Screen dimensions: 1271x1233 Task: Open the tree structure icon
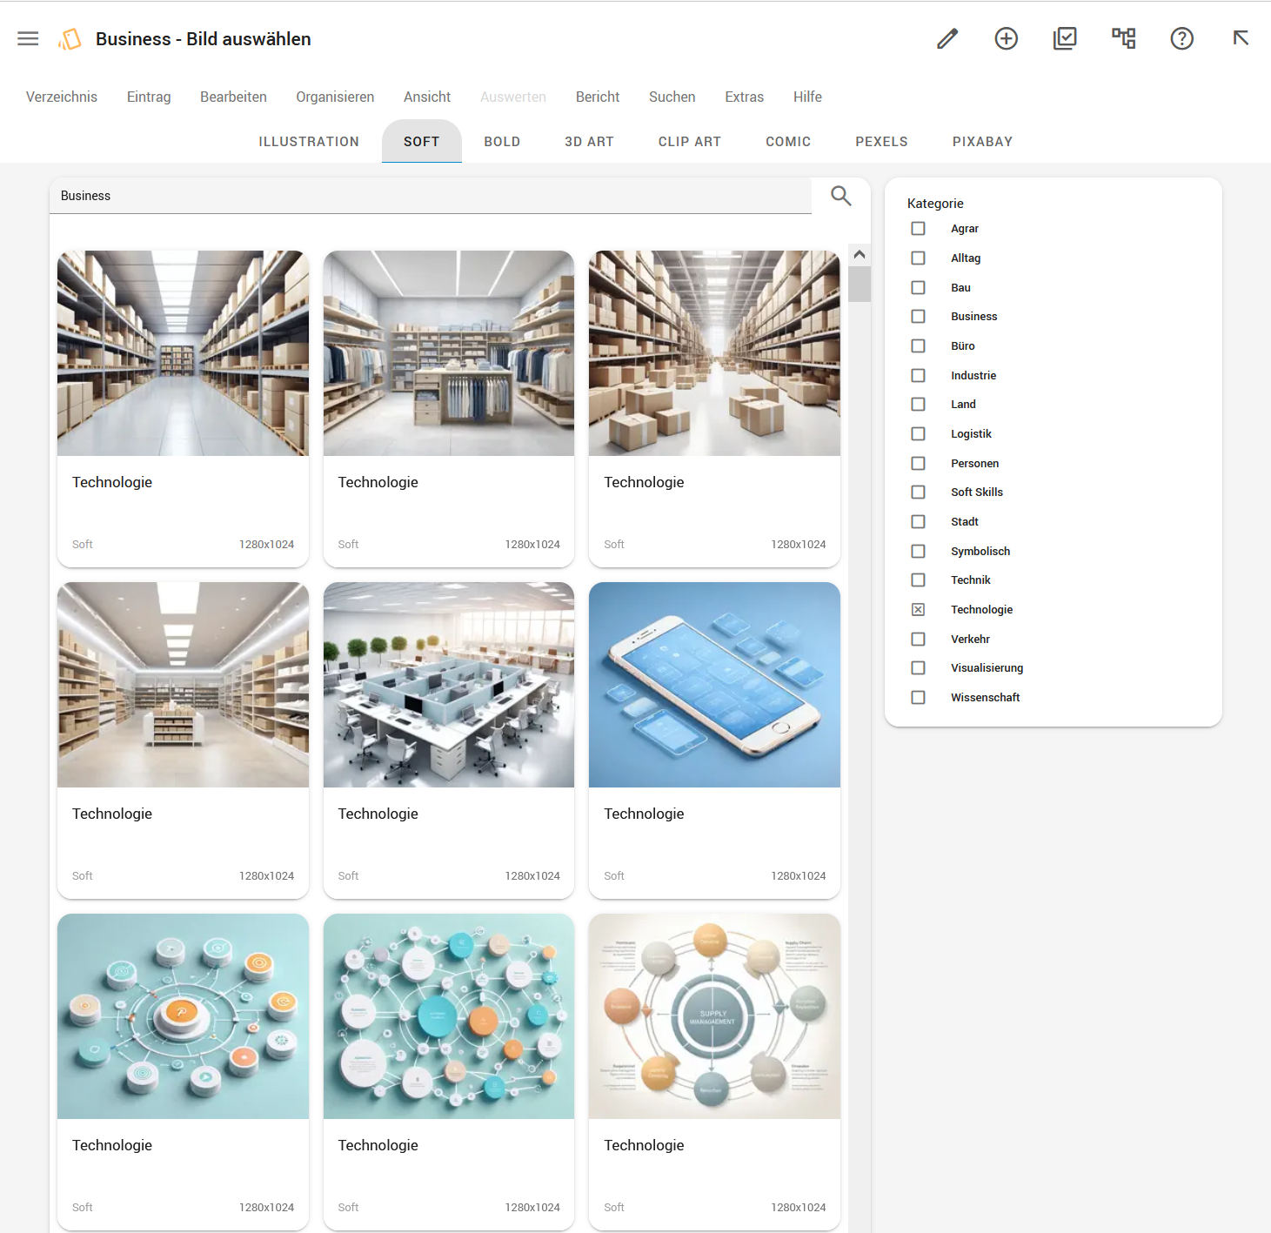pyautogui.click(x=1123, y=38)
